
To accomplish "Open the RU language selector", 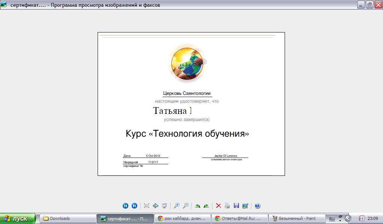I will [x=332, y=218].
